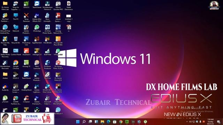Viewport: 223px width, 125px height.
Task: Open Adobe After Effects 2021 icon
Action: pos(37,18)
